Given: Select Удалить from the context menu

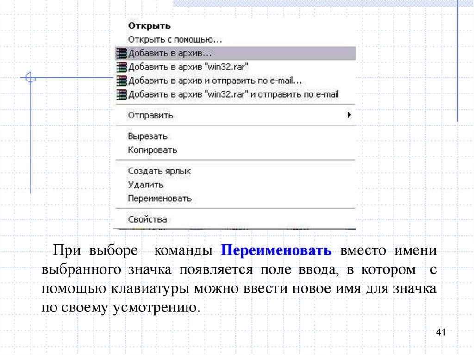Looking at the screenshot, I should pos(145,185).
